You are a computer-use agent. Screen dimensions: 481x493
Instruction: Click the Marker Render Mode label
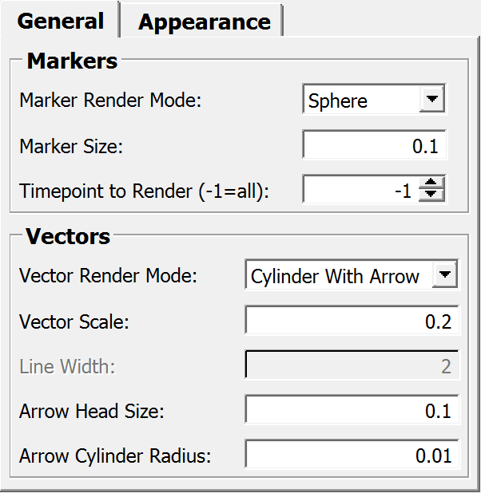click(x=111, y=101)
